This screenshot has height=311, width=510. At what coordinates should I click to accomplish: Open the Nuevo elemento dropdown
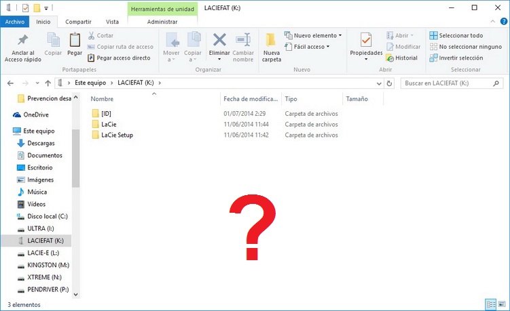[313, 35]
